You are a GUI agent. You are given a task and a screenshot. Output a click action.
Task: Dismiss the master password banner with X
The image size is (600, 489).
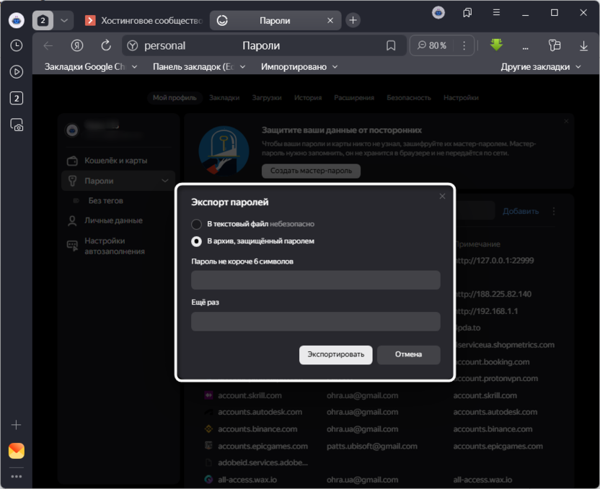pyautogui.click(x=566, y=121)
